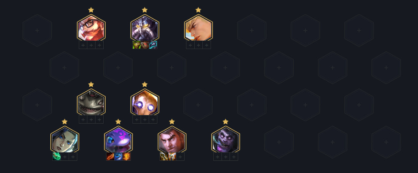Viewport: 418px width, 173px height.
Task: Select the armored Mordekaiser champion portrait
Action: (145, 28)
